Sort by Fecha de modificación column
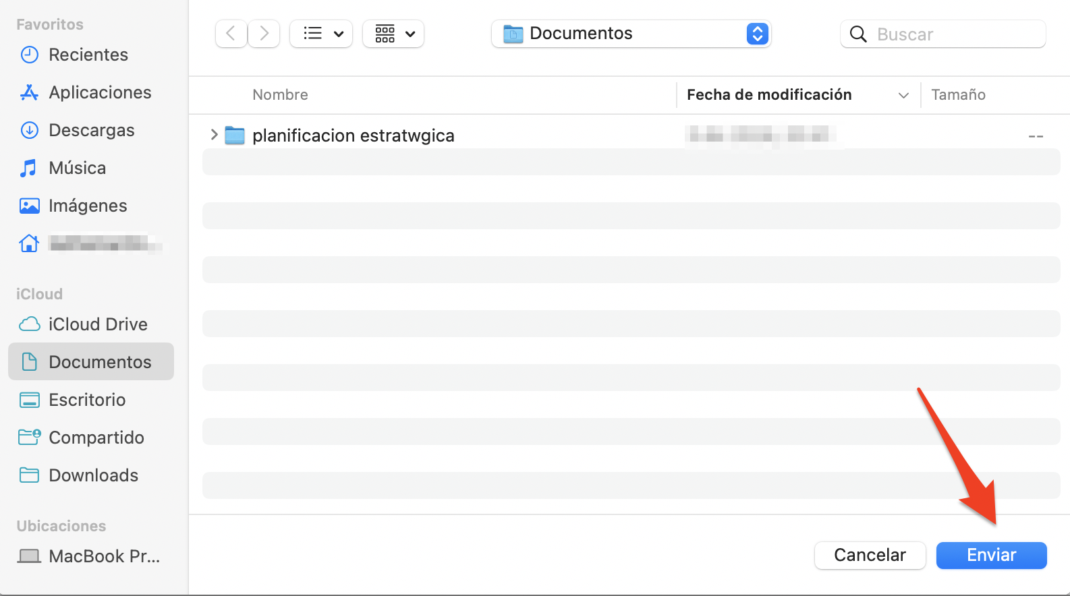This screenshot has height=596, width=1070. [769, 95]
